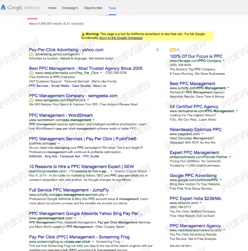Open Pay-Per-Click Advertising yahoo.com ad
The width and height of the screenshot is (248, 251).
point(66,50)
